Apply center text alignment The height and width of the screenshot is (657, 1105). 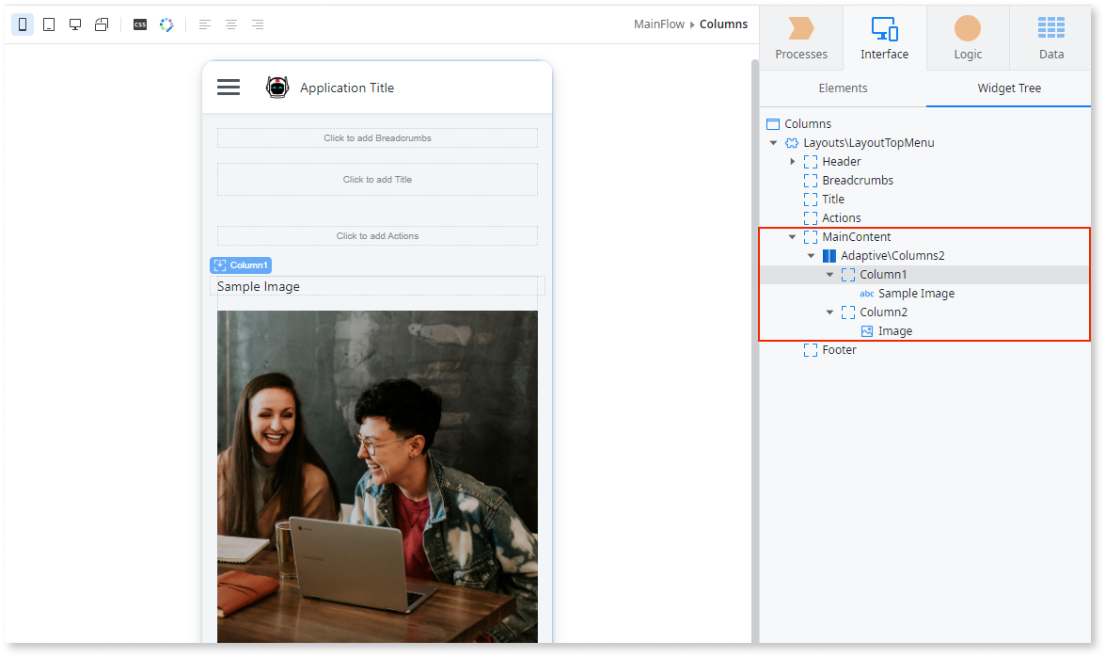pyautogui.click(x=230, y=24)
